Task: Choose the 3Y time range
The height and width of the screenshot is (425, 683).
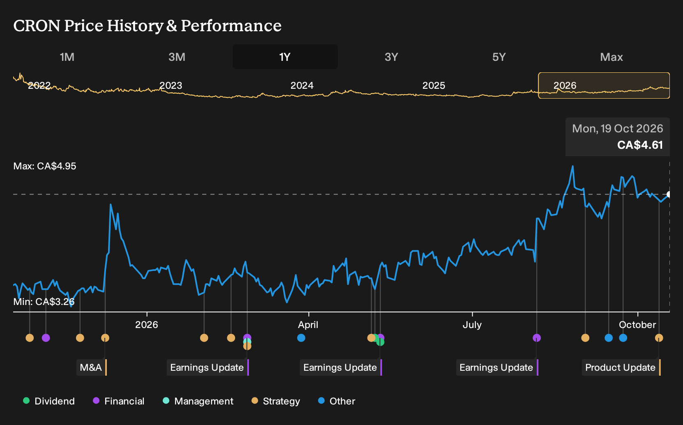Action: [391, 57]
